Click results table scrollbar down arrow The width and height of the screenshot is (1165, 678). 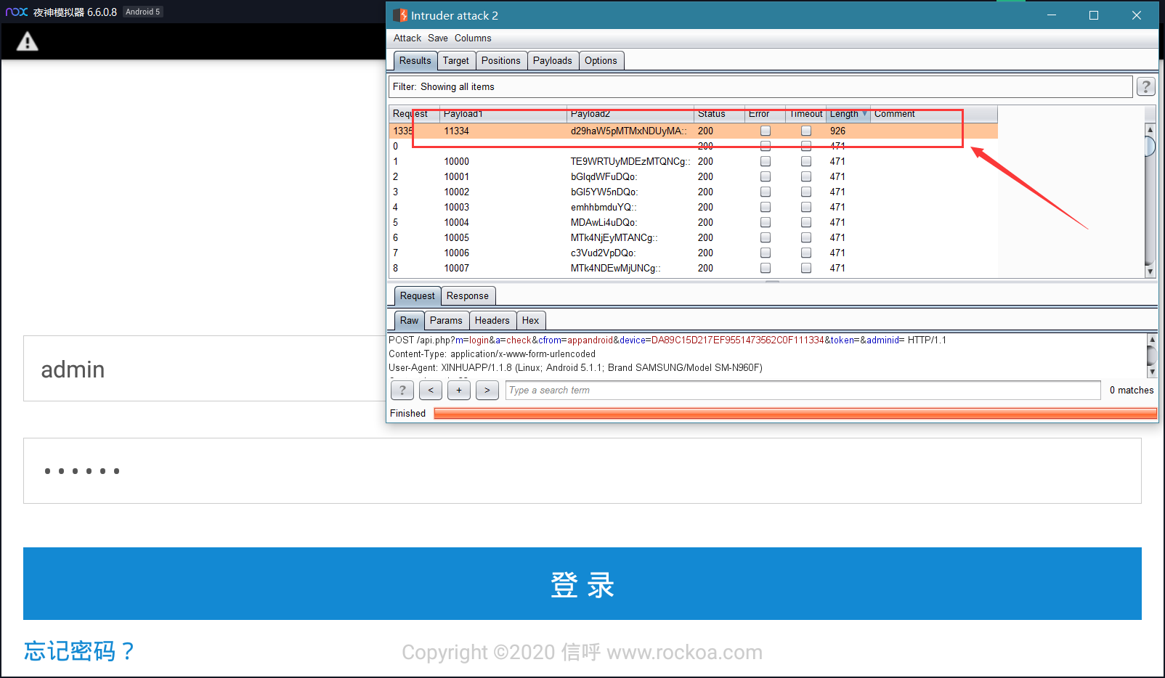pyautogui.click(x=1150, y=271)
